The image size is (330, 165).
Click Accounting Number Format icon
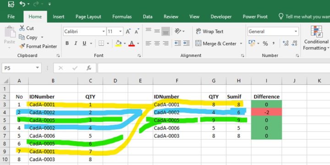coord(252,44)
